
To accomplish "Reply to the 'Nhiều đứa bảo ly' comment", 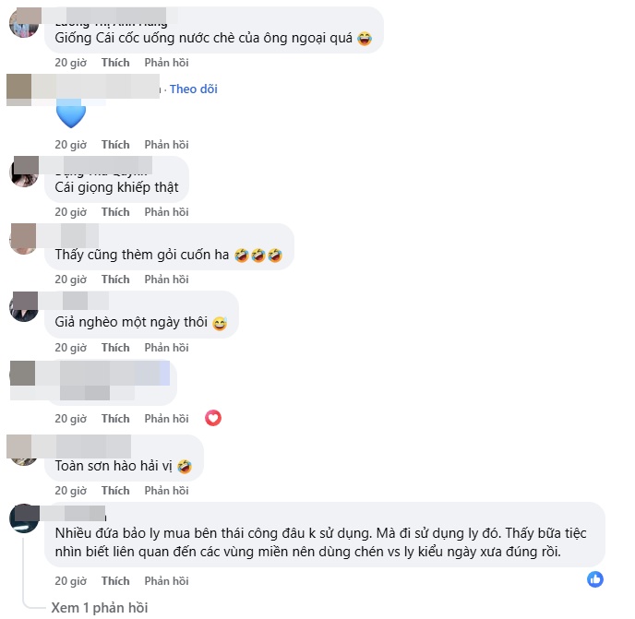I will (x=166, y=581).
